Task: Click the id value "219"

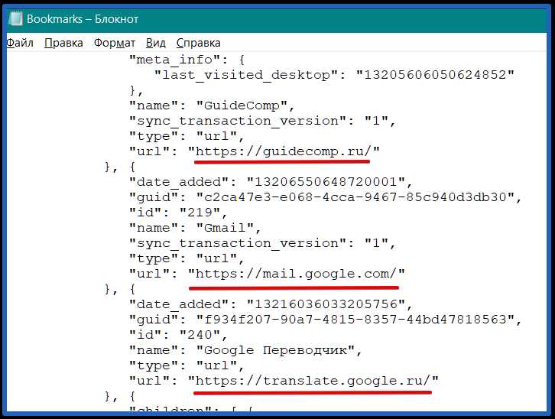Action: tap(201, 213)
